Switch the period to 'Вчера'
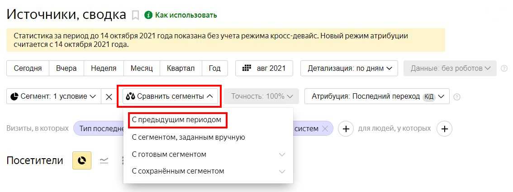This screenshot has width=513, height=192. pyautogui.click(x=66, y=69)
